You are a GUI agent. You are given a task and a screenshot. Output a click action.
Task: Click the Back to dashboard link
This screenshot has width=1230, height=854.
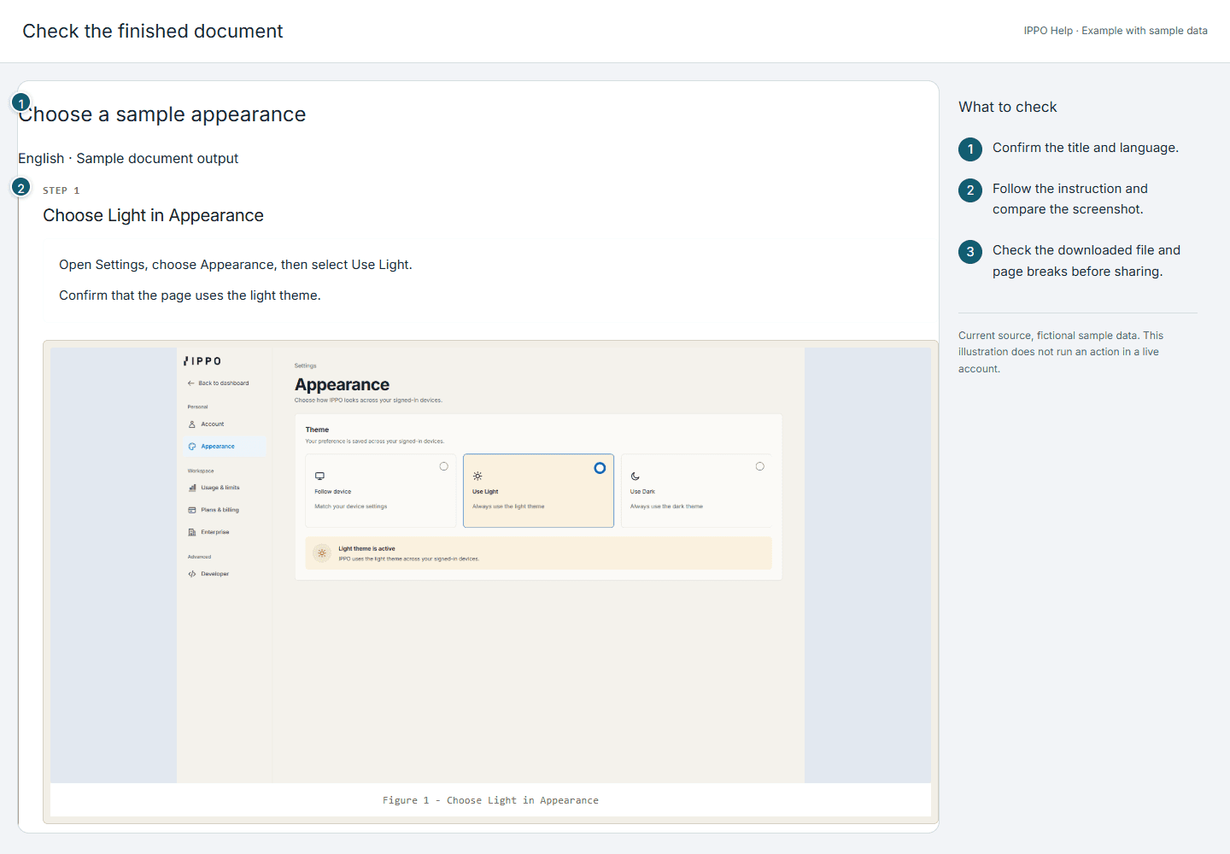point(219,383)
